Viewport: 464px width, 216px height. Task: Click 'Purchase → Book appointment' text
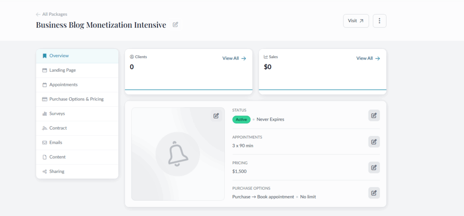(263, 197)
